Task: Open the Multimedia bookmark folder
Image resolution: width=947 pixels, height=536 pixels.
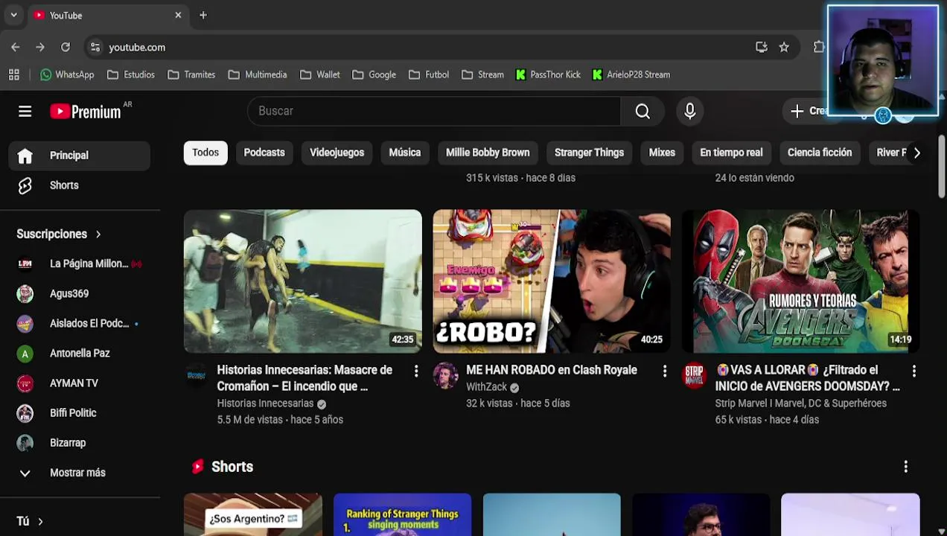Action: tap(258, 74)
